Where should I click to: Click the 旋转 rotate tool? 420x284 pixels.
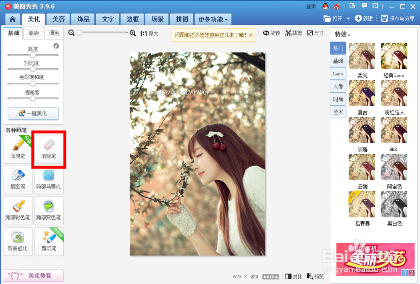coord(272,33)
